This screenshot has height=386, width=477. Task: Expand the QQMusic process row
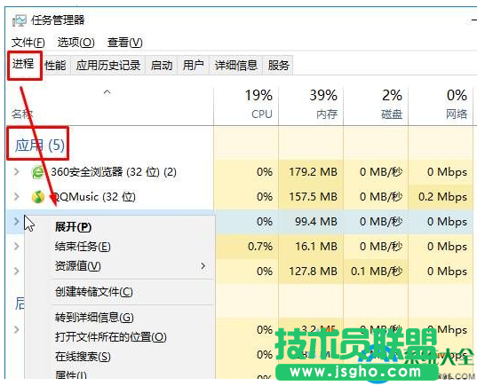(x=16, y=197)
